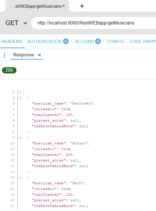Click the AUTHORIZATION count badge 0
Viewport: 156px width, 211px height.
pyautogui.click(x=66, y=41)
